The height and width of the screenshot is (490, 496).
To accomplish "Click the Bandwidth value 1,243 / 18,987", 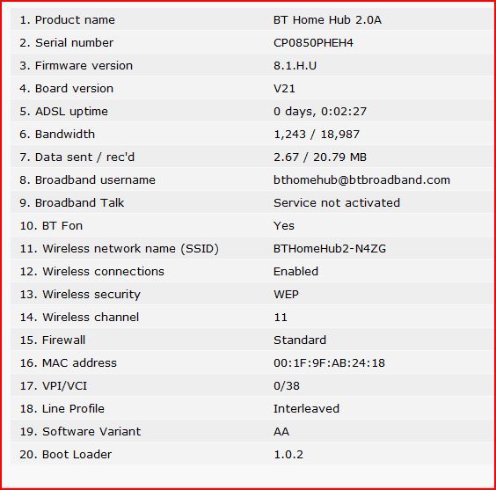I will [x=317, y=135].
